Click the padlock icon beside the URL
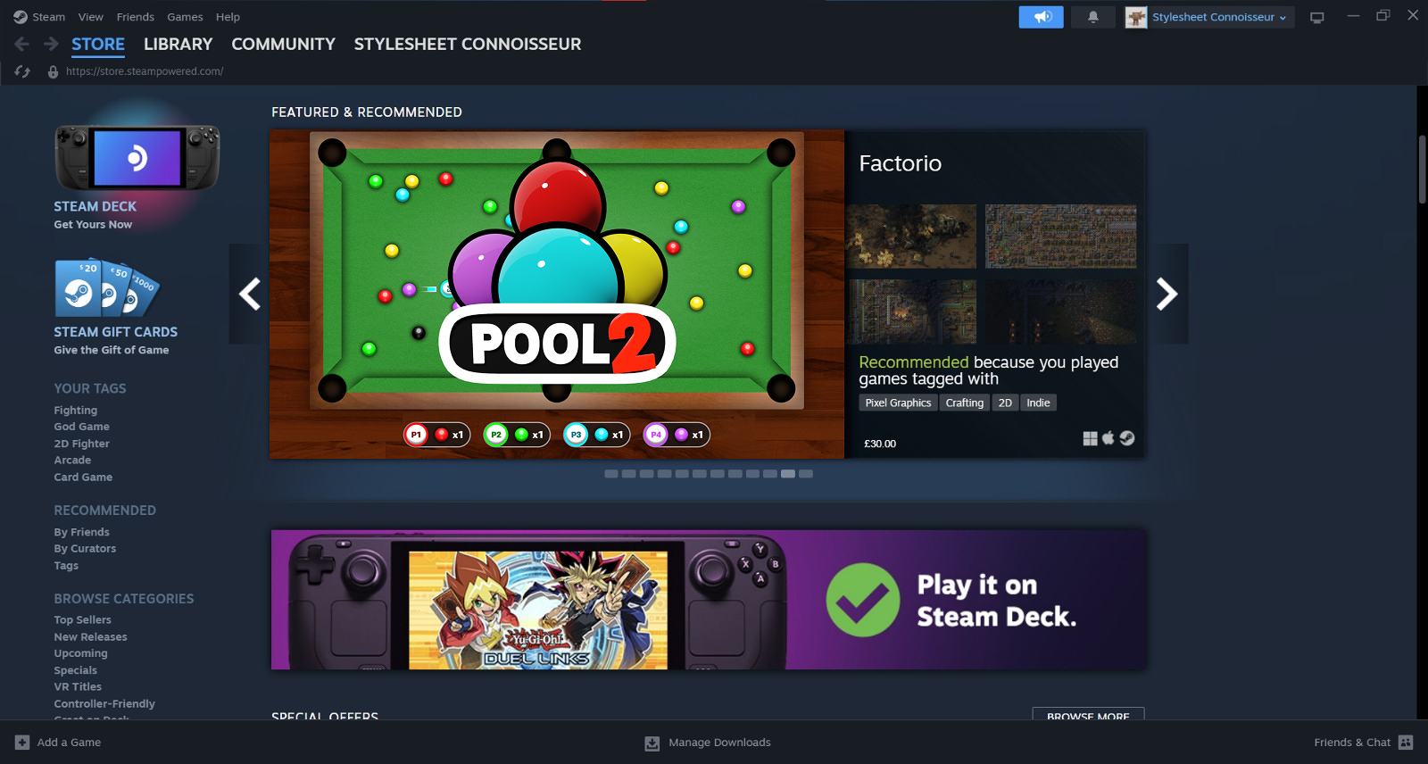 coord(53,71)
